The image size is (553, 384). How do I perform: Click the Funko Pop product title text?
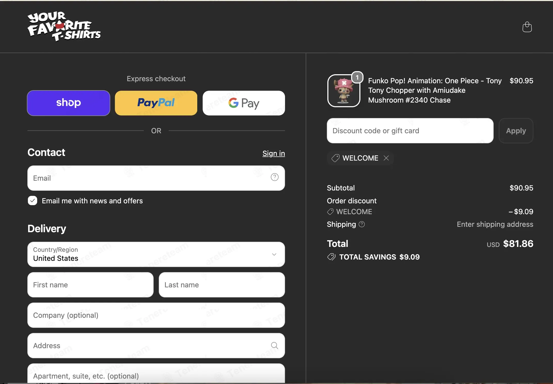click(435, 90)
